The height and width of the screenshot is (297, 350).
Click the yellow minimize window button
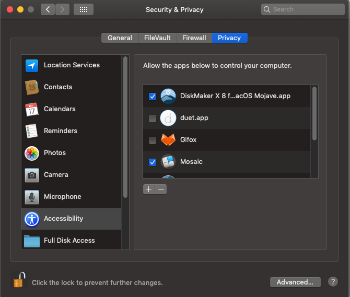(20, 9)
